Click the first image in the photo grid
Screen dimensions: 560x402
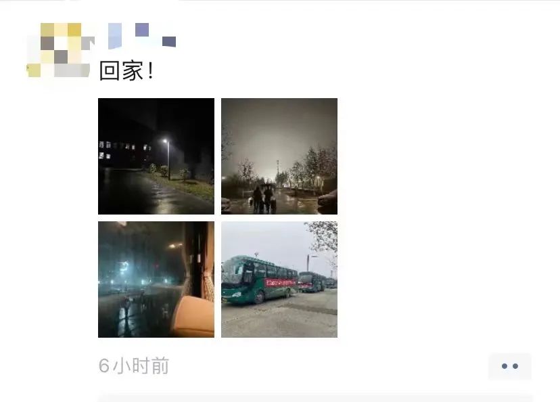point(156,156)
